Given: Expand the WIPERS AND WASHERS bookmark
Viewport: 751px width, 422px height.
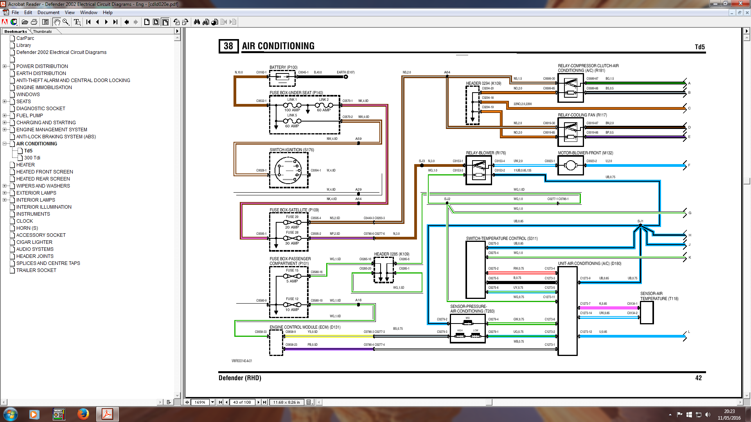Looking at the screenshot, I should coord(5,186).
